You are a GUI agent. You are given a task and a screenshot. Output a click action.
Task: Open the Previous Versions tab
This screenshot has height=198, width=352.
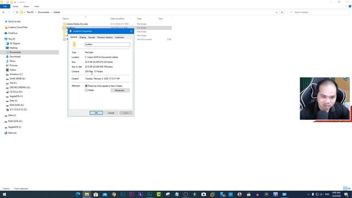[x=105, y=37]
